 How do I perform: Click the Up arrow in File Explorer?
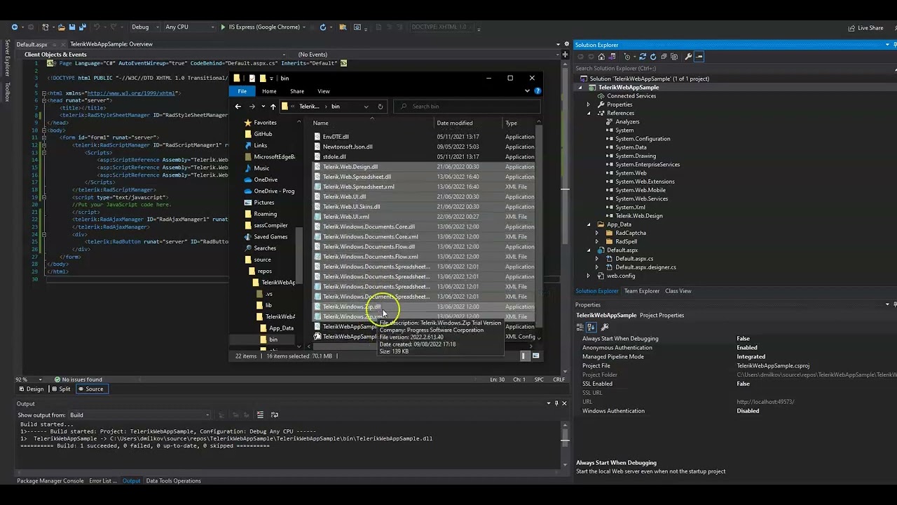click(273, 107)
